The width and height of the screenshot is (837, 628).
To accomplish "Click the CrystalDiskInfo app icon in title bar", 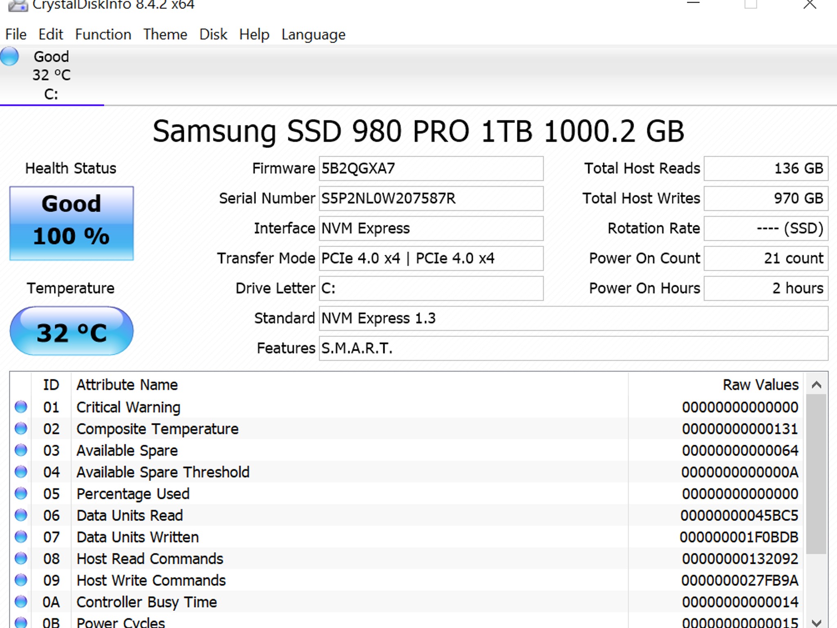I will coord(18,5).
